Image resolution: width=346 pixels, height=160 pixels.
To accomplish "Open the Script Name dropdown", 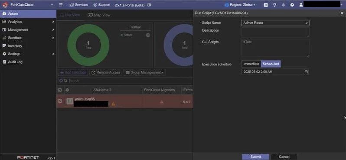I will 275,23.
